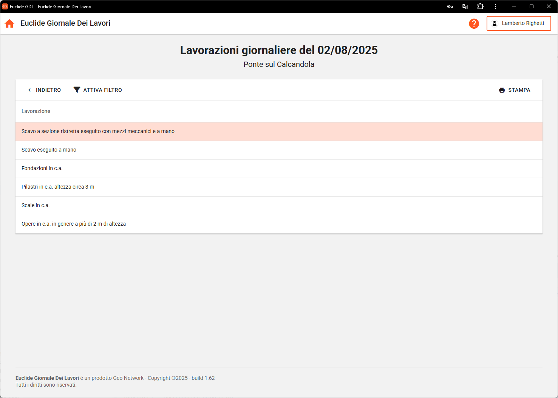The width and height of the screenshot is (558, 398).
Task: Click the back chevron arrow icon
Action: pos(29,90)
